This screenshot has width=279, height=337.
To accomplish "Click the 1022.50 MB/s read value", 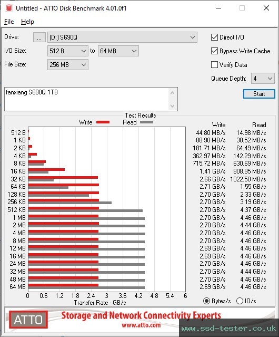I will point(248,179).
